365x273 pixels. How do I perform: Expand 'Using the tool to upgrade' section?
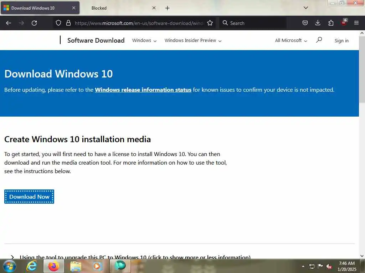click(x=135, y=257)
